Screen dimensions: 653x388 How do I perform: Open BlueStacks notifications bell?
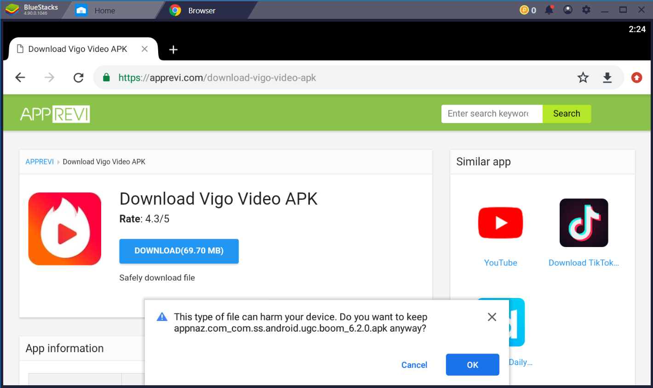pyautogui.click(x=549, y=10)
